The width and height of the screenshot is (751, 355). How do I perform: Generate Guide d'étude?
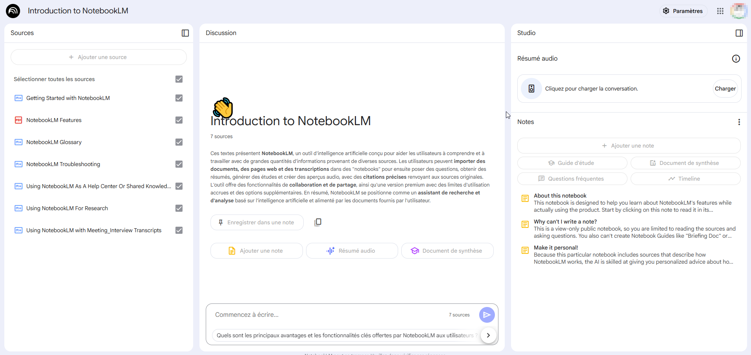572,163
